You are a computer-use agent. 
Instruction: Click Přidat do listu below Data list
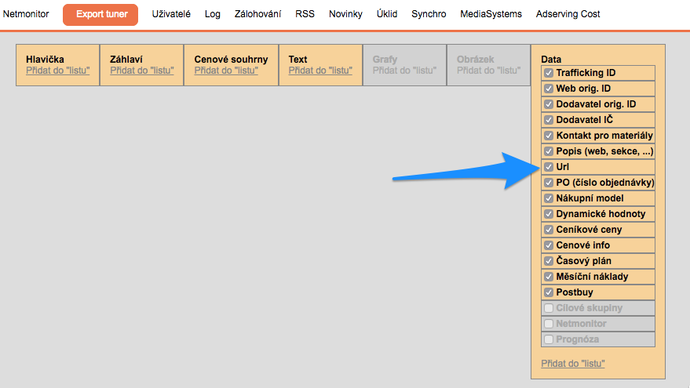573,364
